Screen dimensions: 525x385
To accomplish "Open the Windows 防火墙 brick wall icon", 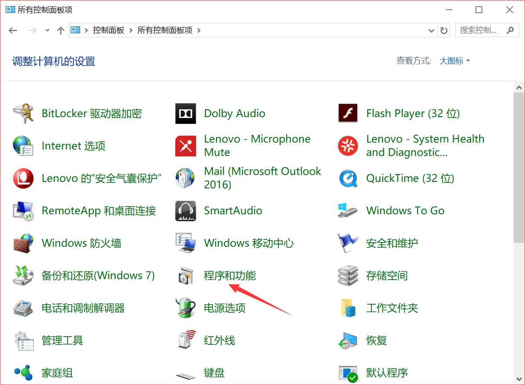I will coord(23,243).
